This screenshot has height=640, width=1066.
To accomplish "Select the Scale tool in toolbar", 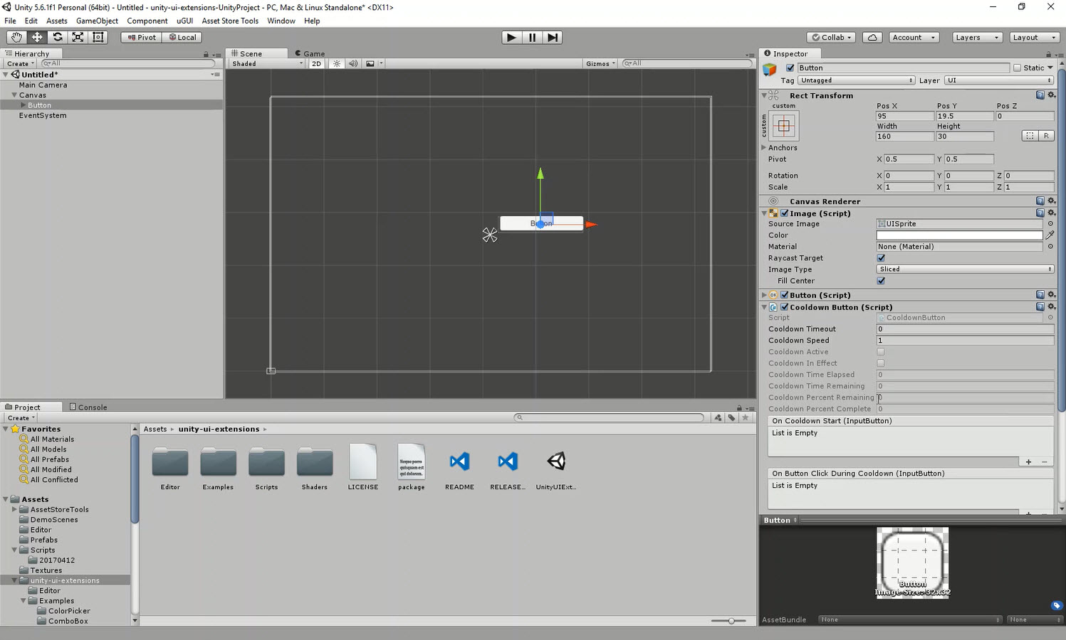I will (78, 37).
